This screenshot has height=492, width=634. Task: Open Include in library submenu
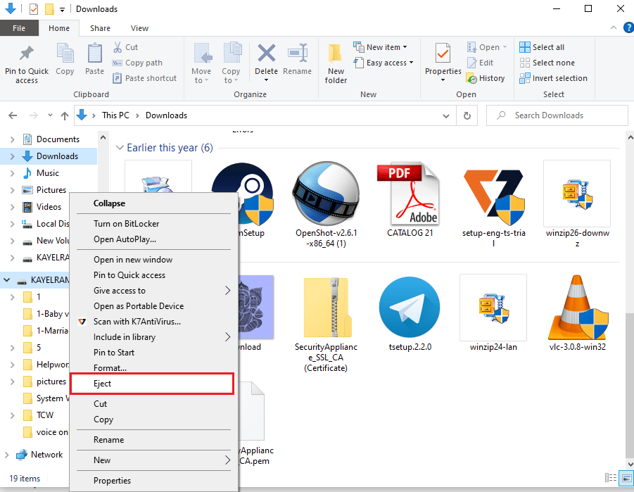pos(153,337)
